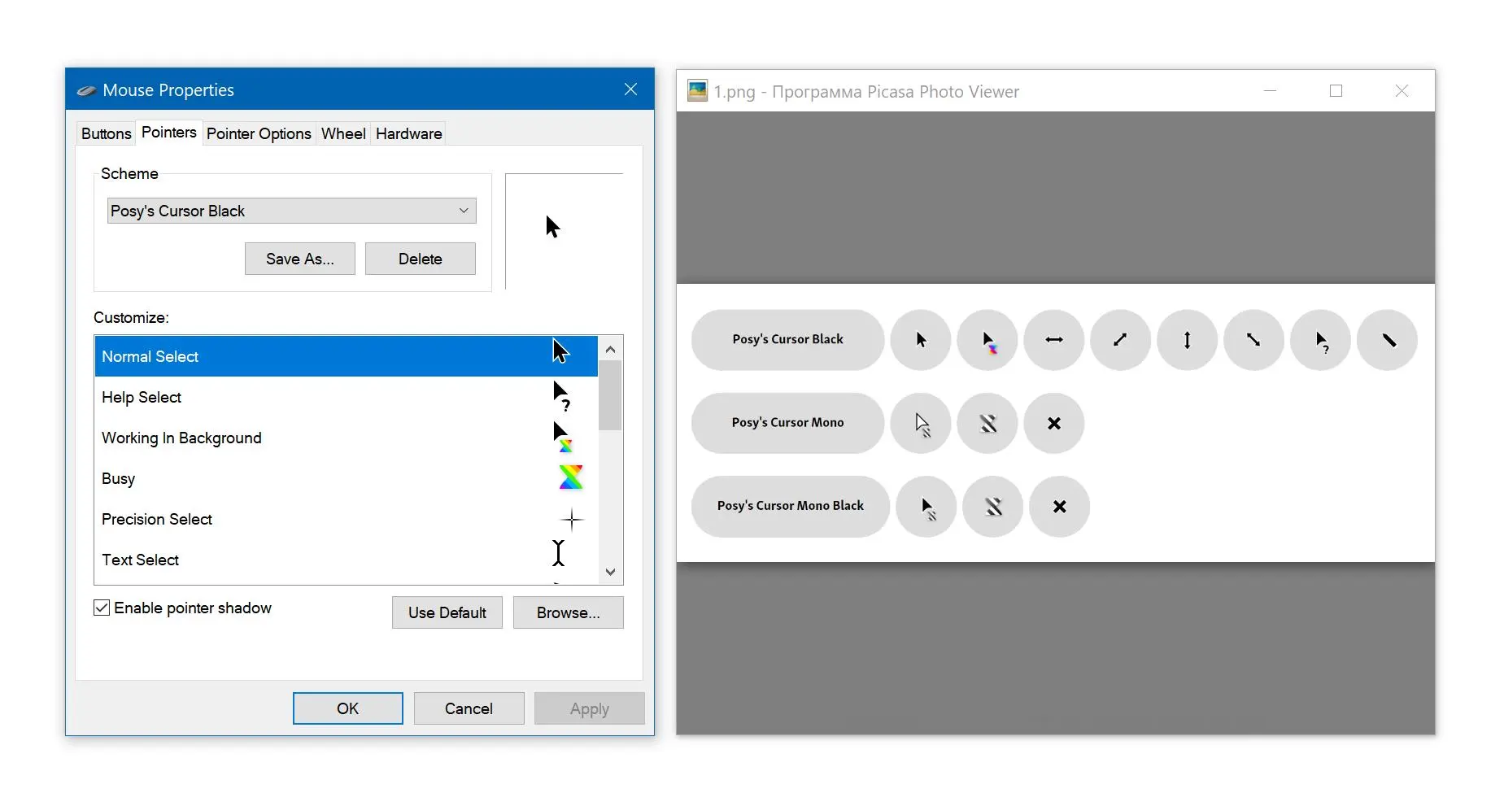This screenshot has height=806, width=1504.
Task: Click the Cancel button
Action: [x=469, y=708]
